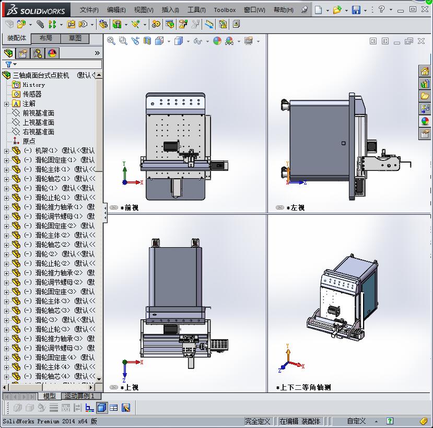Switch to the 运动算例 1 tab
Image resolution: width=433 pixels, height=428 pixels.
click(x=79, y=396)
